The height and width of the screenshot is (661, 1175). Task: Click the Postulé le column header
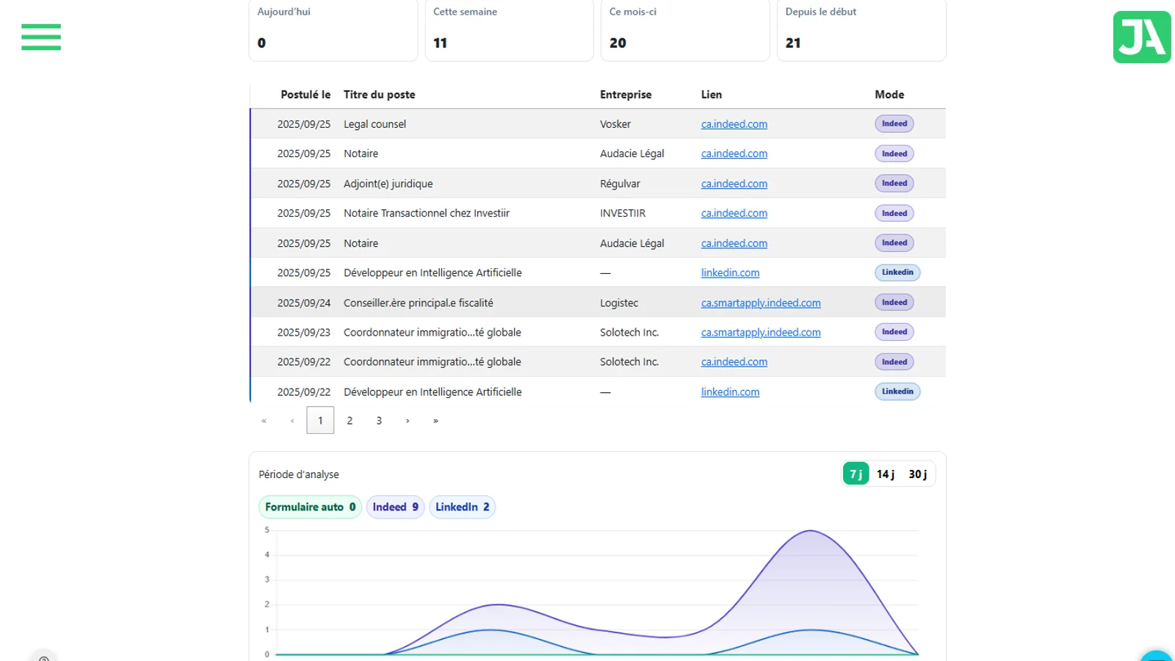click(x=305, y=95)
